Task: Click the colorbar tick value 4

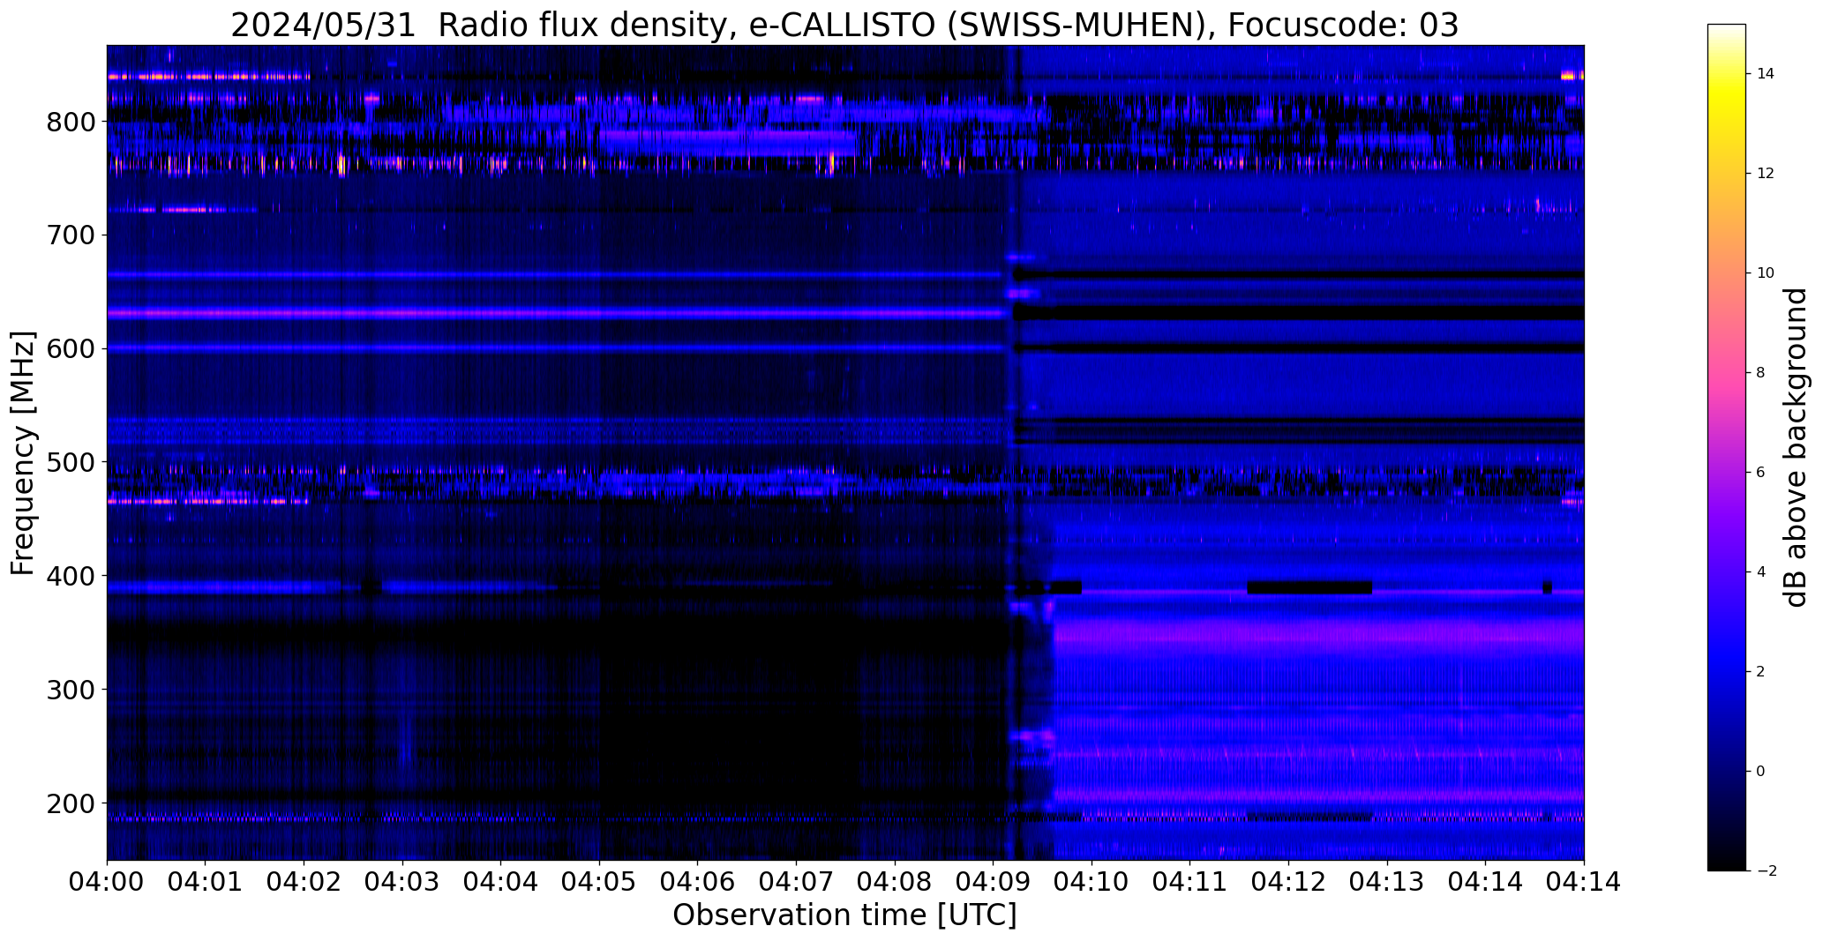Action: point(1760,572)
